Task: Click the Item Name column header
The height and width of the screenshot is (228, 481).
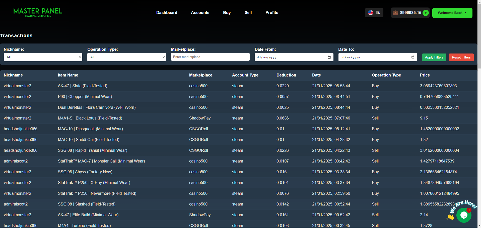Action: [68, 75]
